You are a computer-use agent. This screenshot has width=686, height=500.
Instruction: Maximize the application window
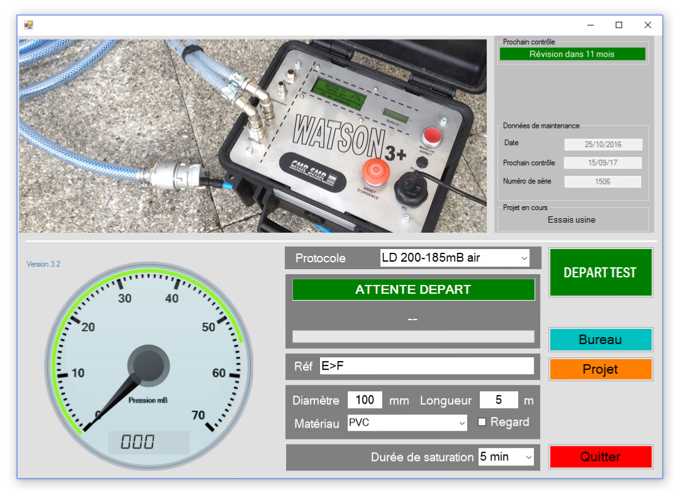(x=619, y=25)
